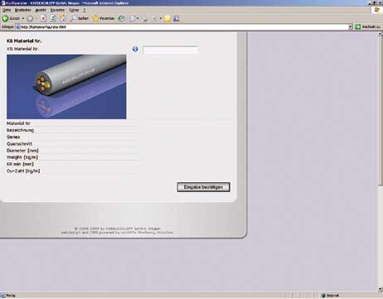Screen dimensions: 383x299
Task: Expand the address bar dropdown arrow
Action: [x=351, y=27]
